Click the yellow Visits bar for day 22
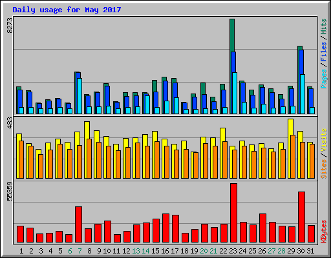The width and height of the screenshot is (331, 258). [223, 135]
